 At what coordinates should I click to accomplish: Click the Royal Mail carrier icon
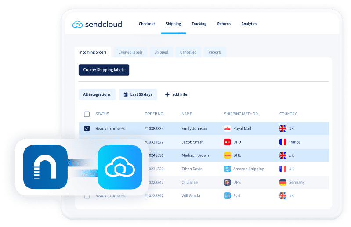tap(227, 128)
